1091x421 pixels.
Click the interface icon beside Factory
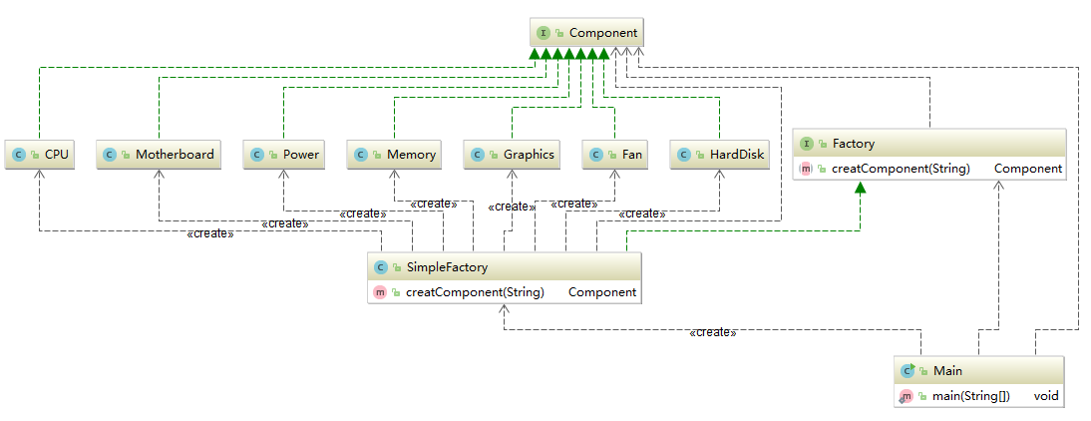point(807,144)
